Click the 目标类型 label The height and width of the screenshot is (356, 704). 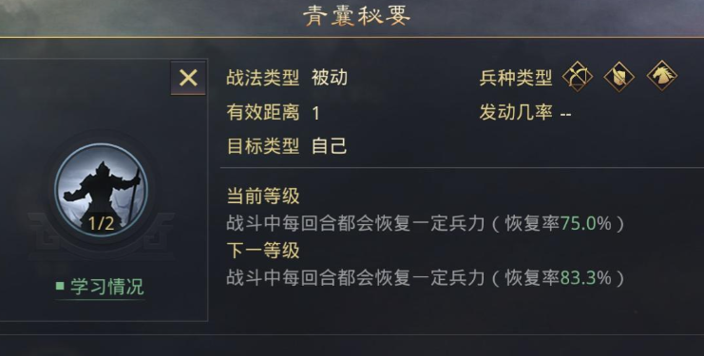click(x=262, y=146)
